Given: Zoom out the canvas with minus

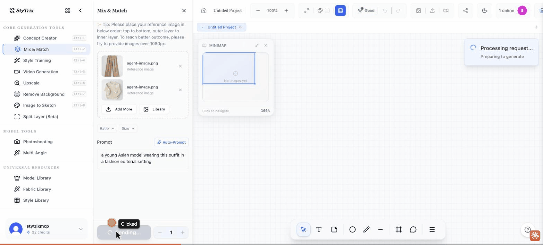Looking at the screenshot, I should [x=258, y=11].
